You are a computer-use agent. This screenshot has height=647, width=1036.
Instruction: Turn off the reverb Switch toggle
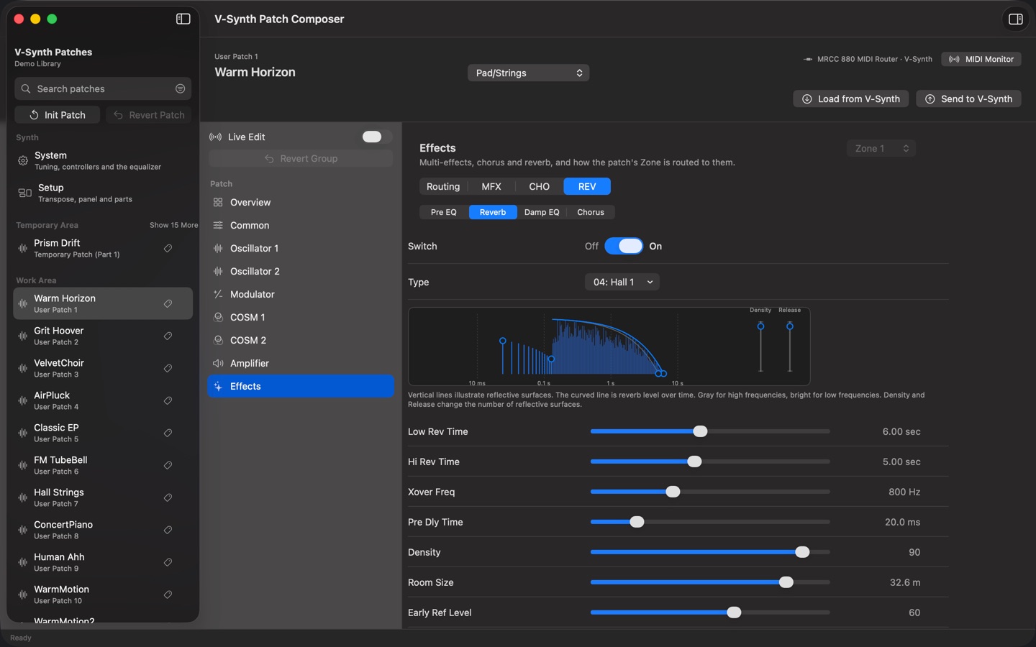click(624, 246)
